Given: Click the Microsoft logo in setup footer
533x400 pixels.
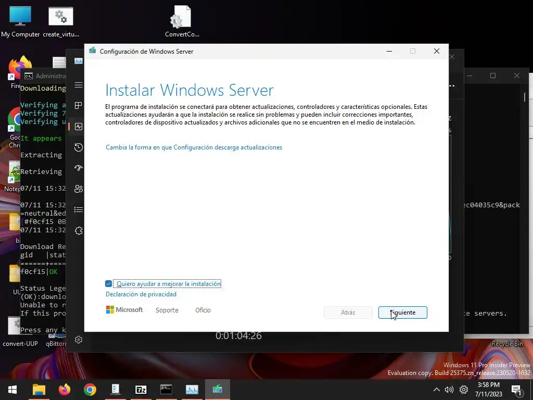Looking at the screenshot, I should click(124, 310).
